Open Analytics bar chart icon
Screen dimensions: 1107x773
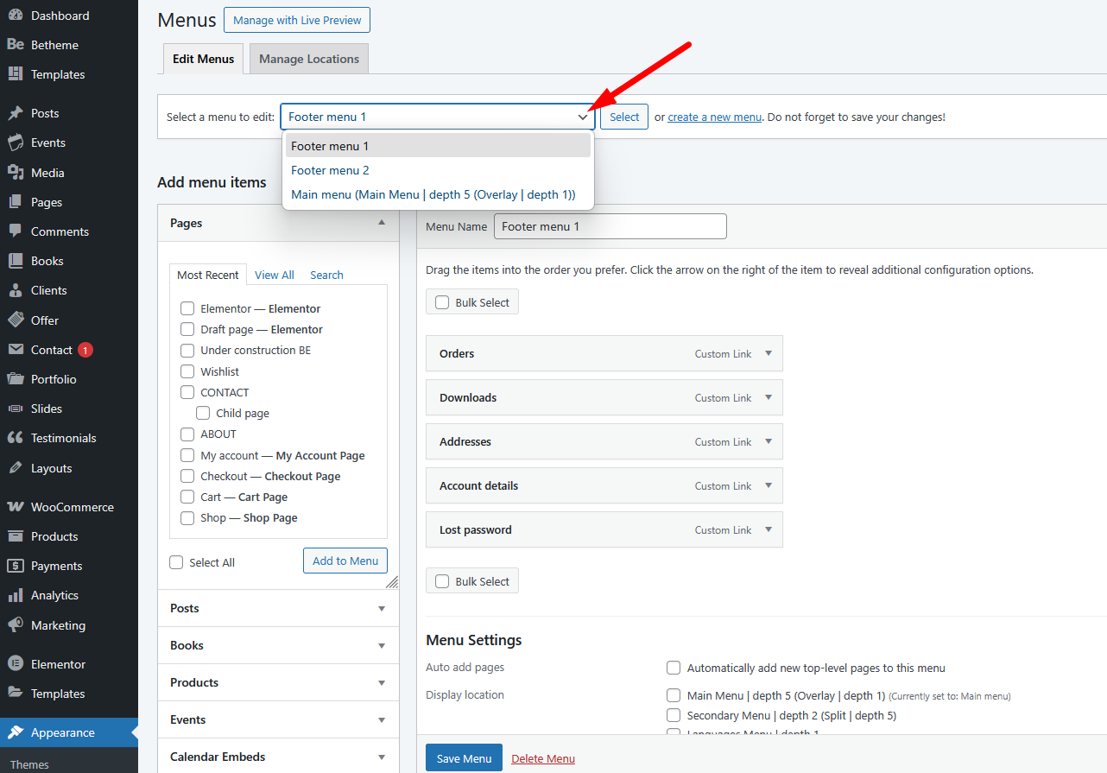coord(15,595)
